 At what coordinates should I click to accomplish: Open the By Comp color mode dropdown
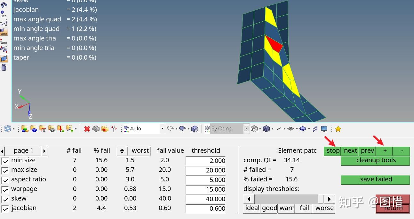[246, 129]
